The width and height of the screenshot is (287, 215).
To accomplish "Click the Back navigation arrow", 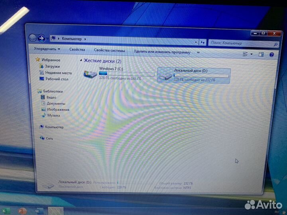I will [x=33, y=38].
